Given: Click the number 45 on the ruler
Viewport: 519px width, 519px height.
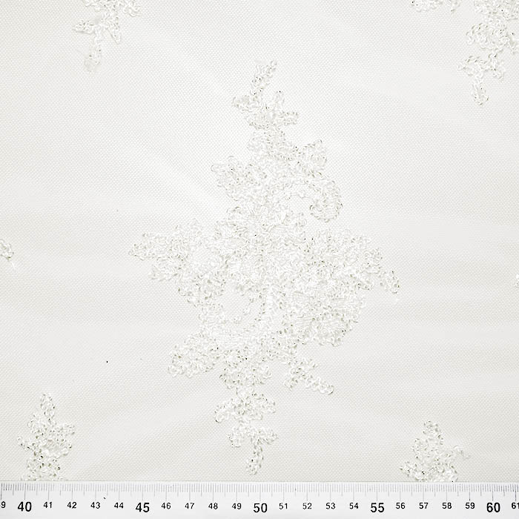Looking at the screenshot, I should click(x=142, y=507).
